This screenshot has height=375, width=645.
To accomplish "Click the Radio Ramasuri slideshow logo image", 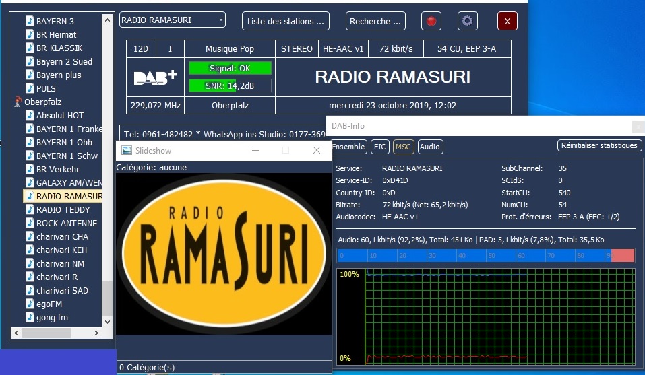I will [224, 253].
